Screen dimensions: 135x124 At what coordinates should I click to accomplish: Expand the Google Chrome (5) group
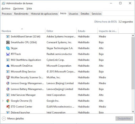click(x=3, y=101)
